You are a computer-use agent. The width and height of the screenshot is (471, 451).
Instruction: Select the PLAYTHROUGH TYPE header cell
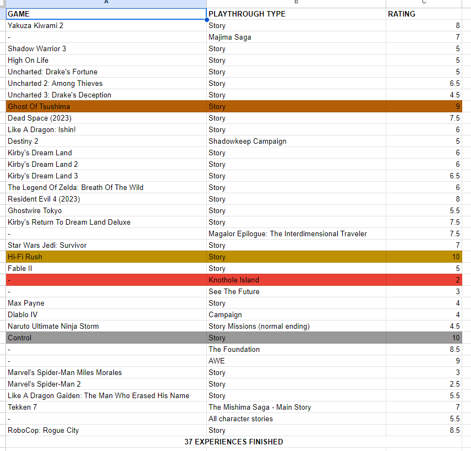tap(296, 14)
